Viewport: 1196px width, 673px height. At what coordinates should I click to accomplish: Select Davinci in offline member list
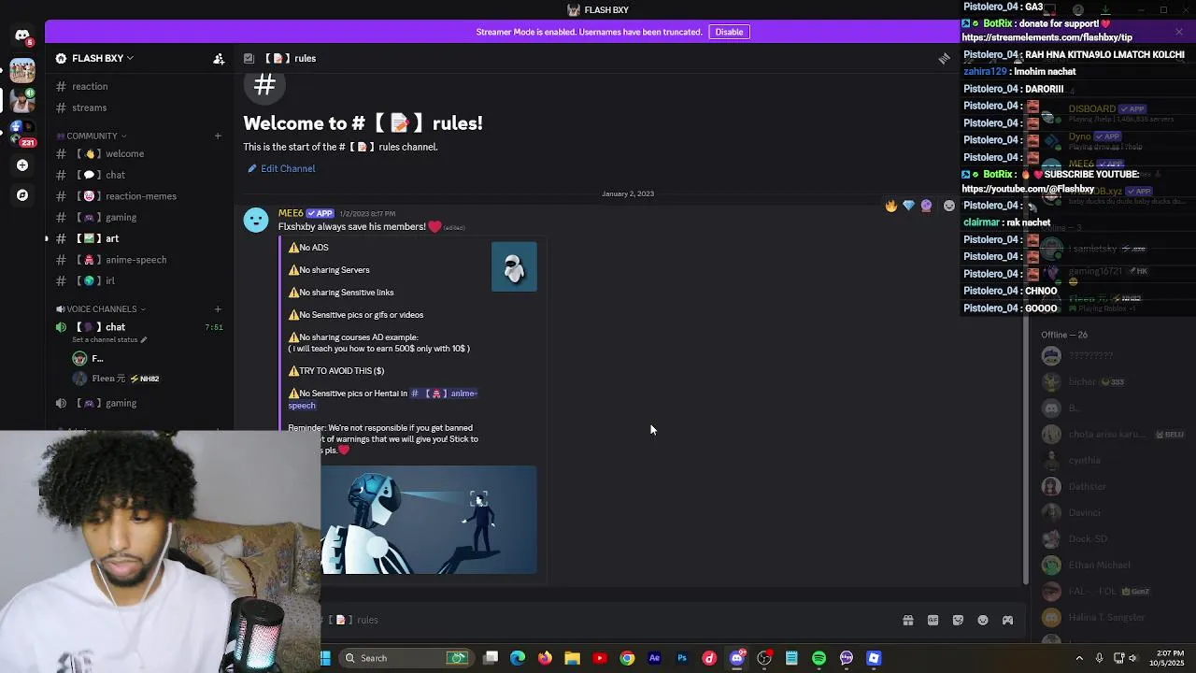click(x=1084, y=513)
